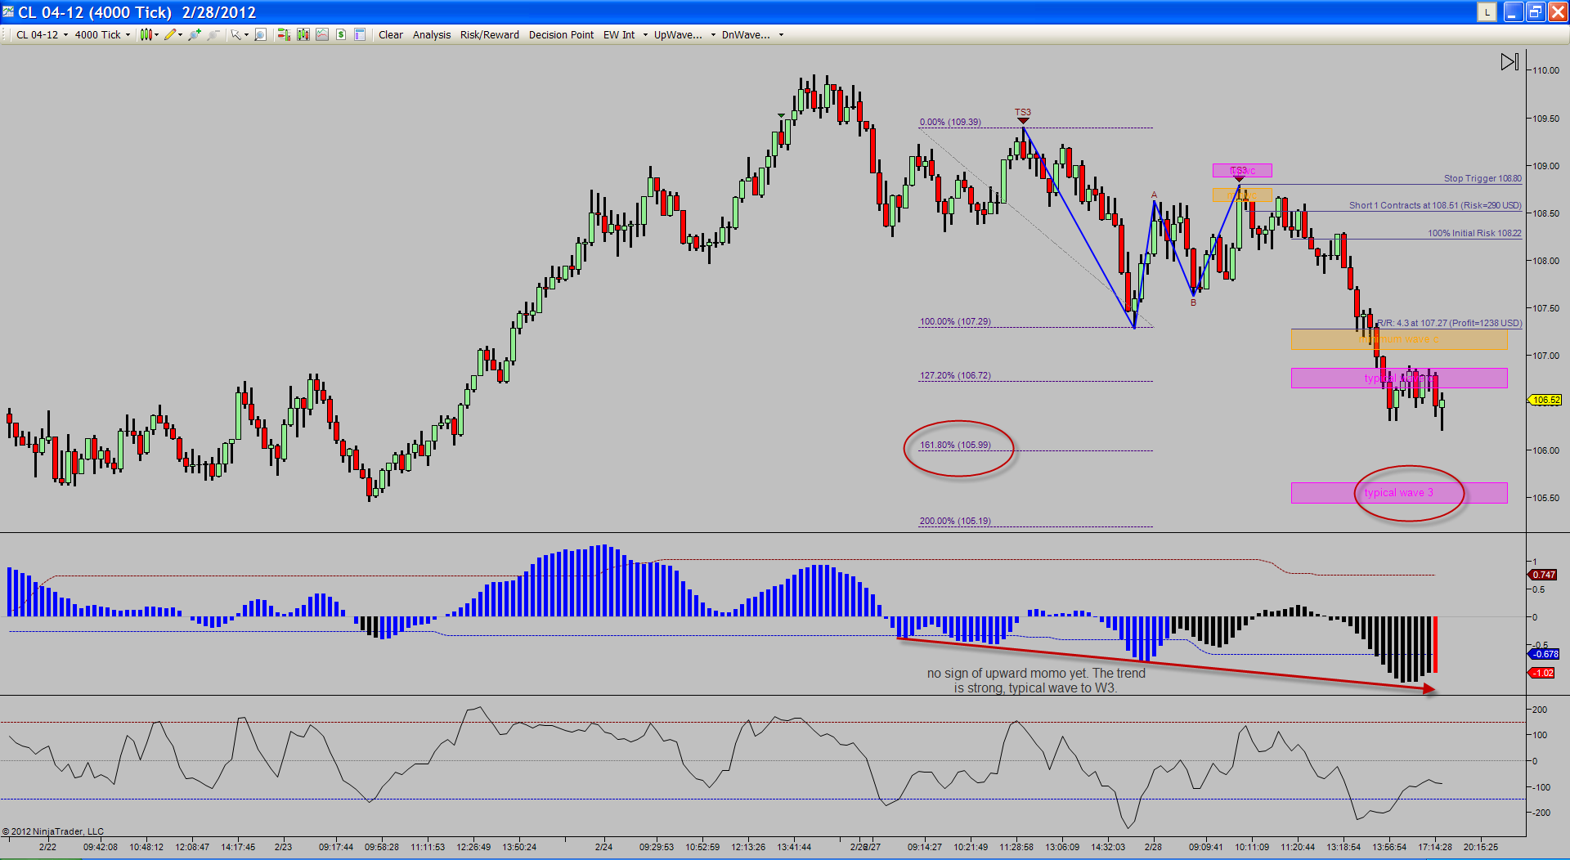Select the 0.00% (109.39) Fibonacci label
This screenshot has width=1570, height=860.
[950, 122]
